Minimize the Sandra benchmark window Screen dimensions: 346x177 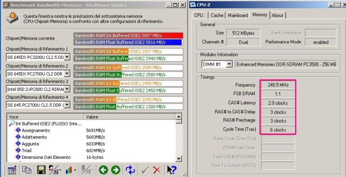169,5
